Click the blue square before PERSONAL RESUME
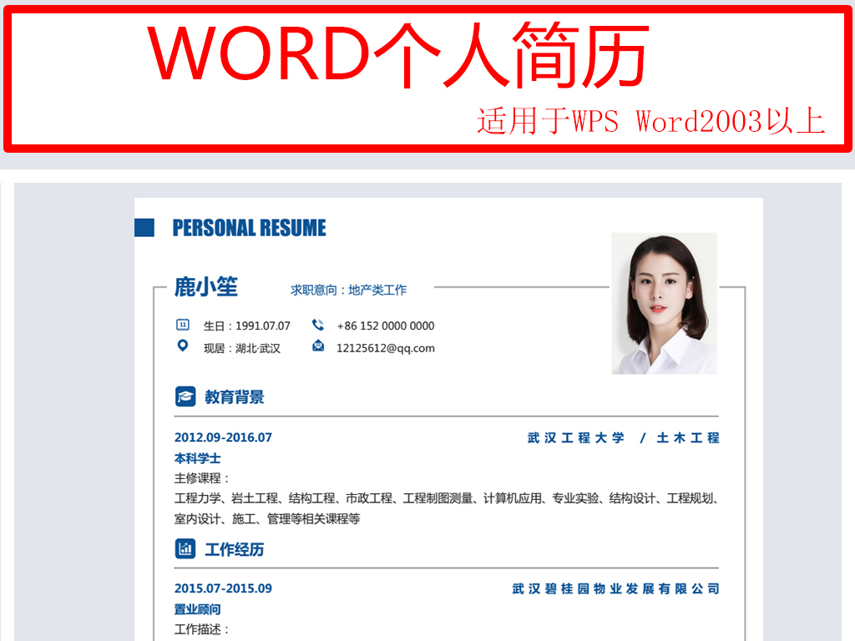Screen dimensions: 855x641 pyautogui.click(x=146, y=226)
